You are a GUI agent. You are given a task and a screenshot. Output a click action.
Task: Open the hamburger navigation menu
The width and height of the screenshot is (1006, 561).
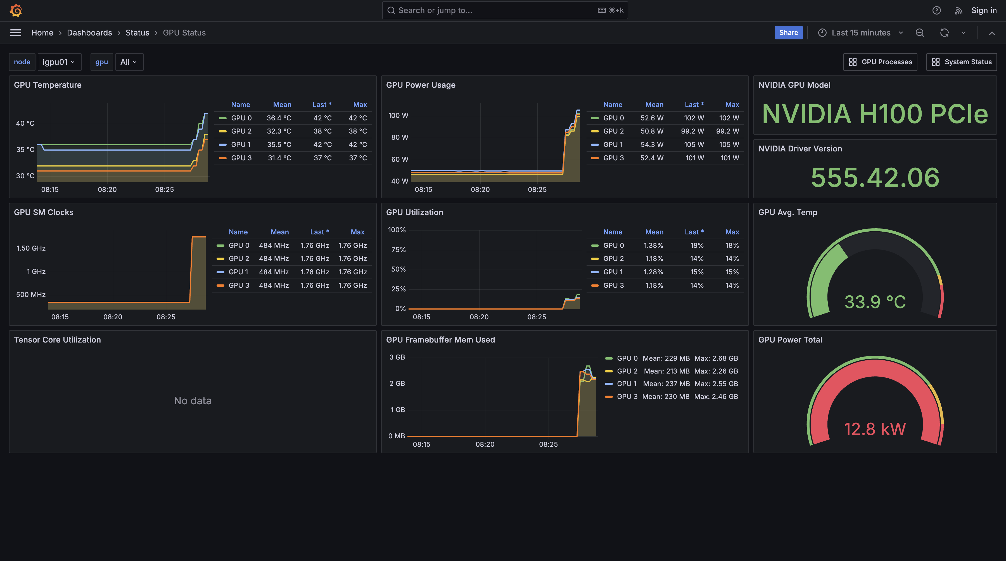tap(16, 33)
